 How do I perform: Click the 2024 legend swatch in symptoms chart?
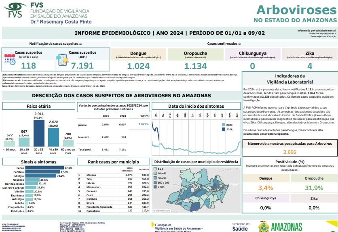tap(223, 130)
